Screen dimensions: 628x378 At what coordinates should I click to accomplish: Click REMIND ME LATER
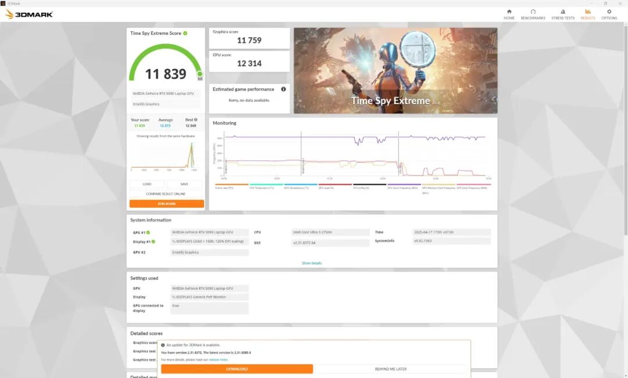coord(391,369)
